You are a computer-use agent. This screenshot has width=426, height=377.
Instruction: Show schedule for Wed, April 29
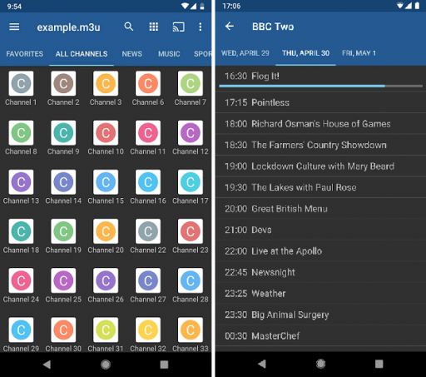tap(245, 53)
